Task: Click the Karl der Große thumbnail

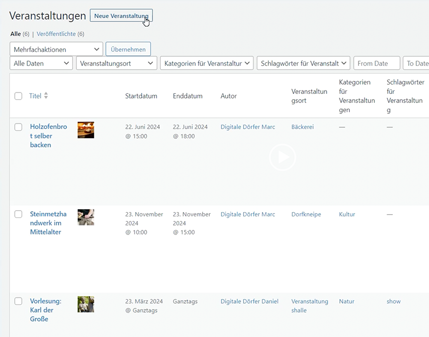Action: coord(86,304)
